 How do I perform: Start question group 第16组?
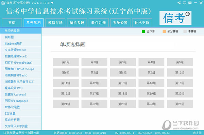[x=66, y=93]
